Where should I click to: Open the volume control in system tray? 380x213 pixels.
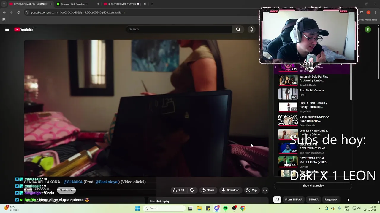[358, 208]
